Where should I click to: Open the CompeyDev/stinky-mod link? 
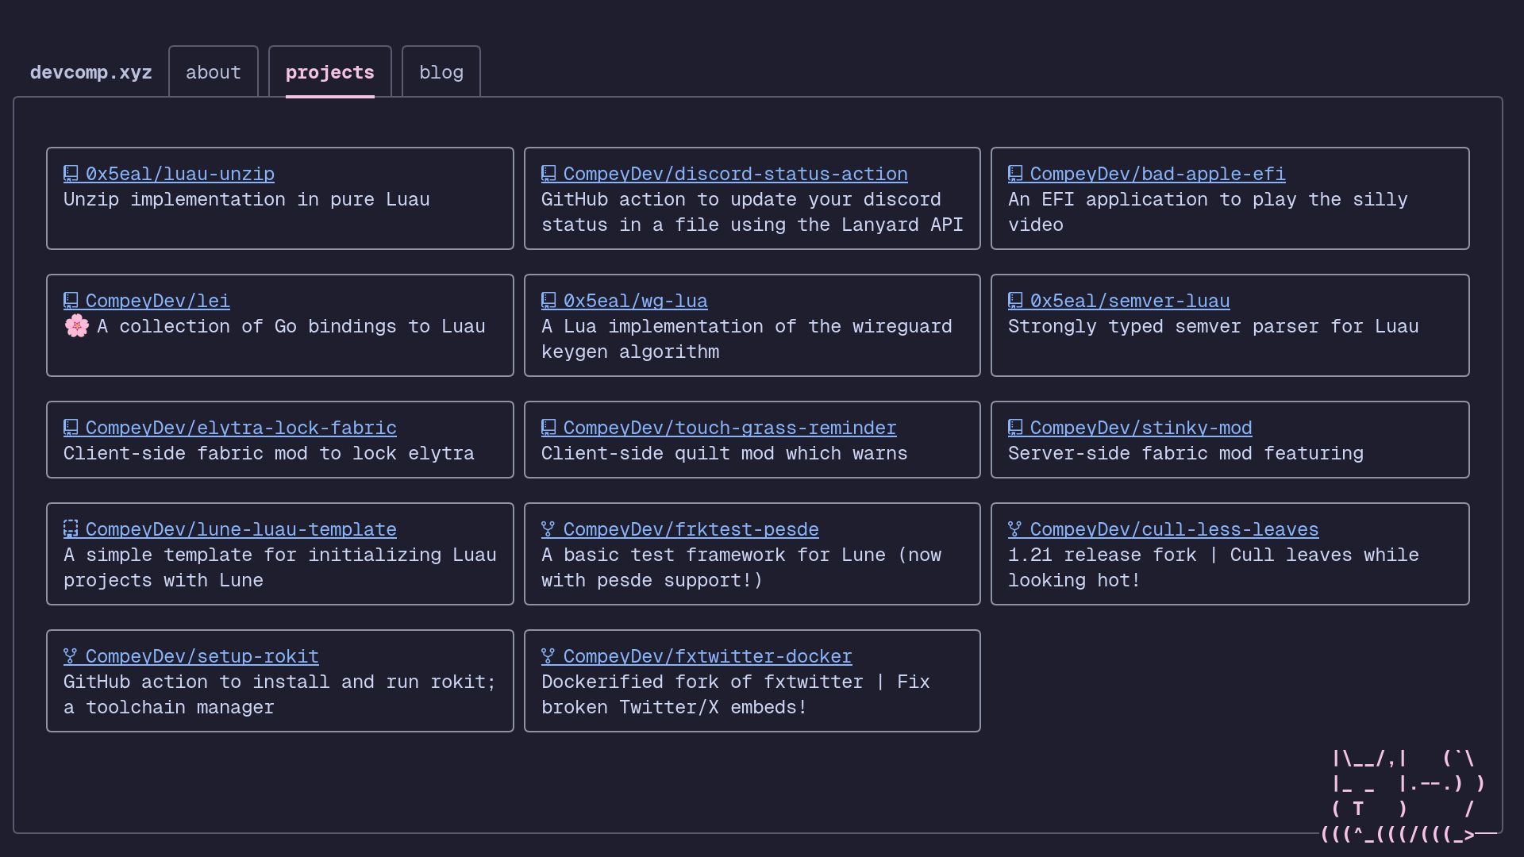[1141, 428]
